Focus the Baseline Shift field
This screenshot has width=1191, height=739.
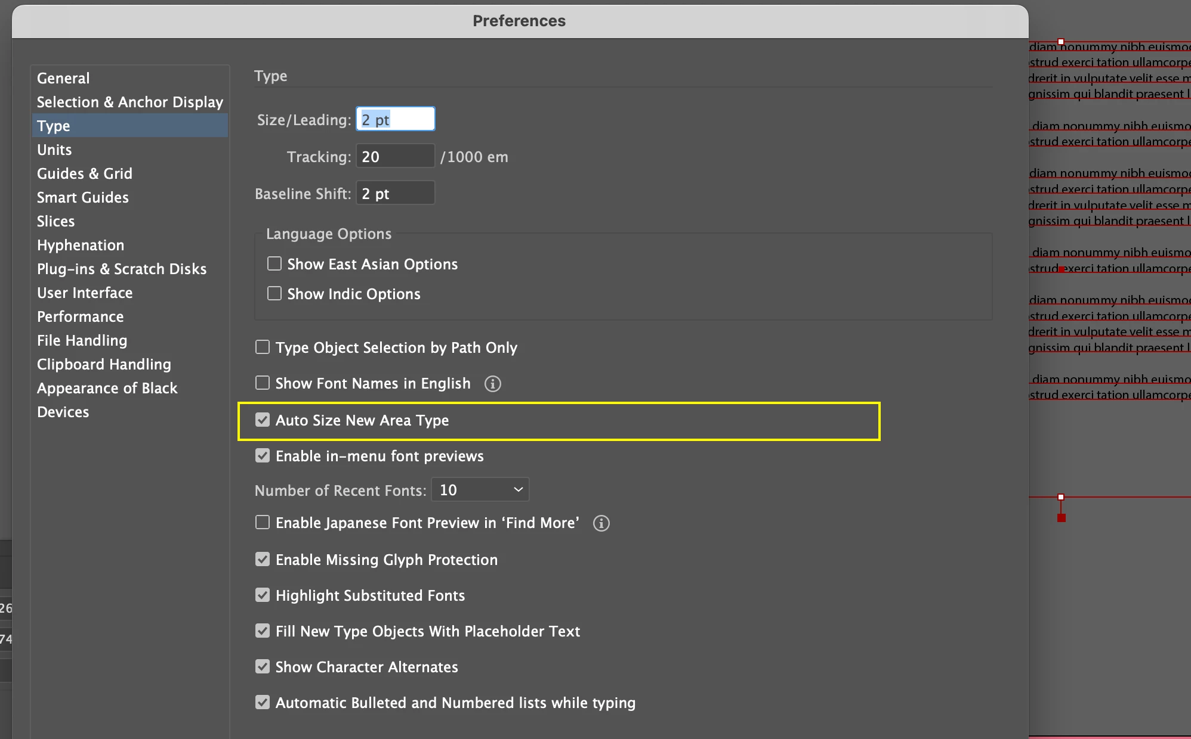[395, 194]
